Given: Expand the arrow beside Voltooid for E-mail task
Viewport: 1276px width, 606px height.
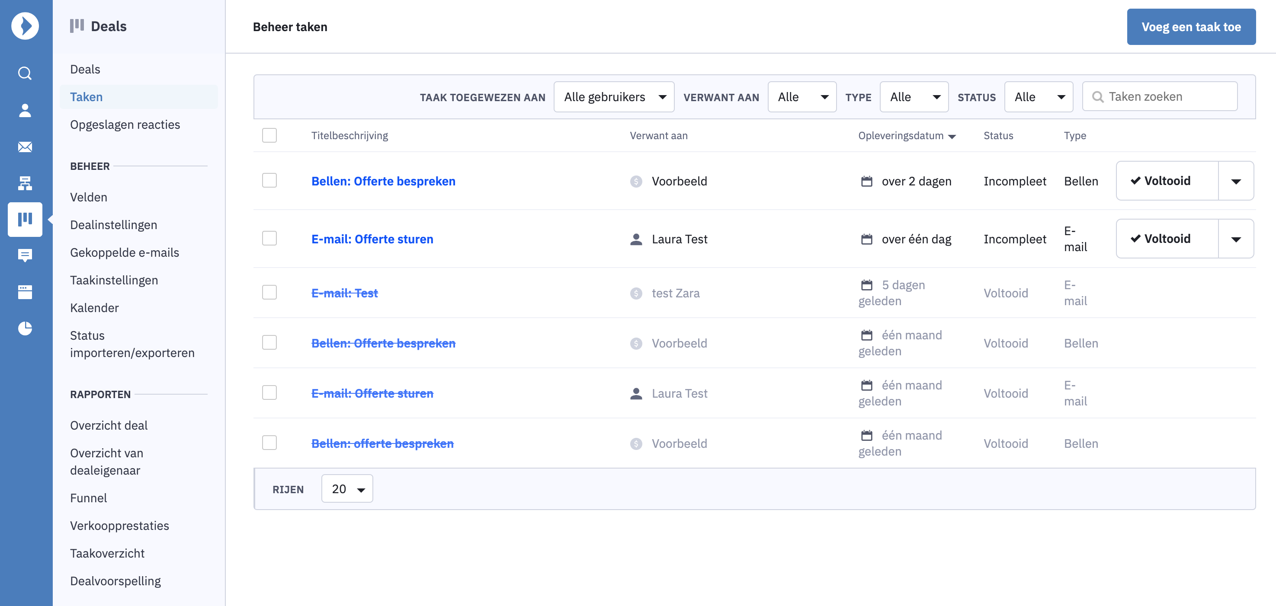Looking at the screenshot, I should [x=1236, y=239].
